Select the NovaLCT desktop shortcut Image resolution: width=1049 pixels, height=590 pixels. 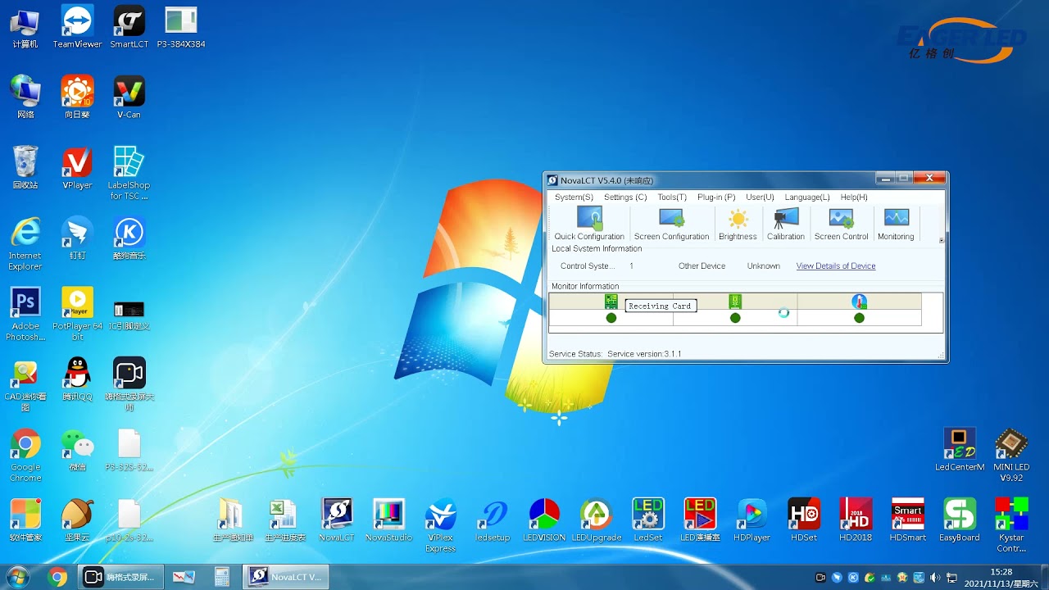point(337,520)
